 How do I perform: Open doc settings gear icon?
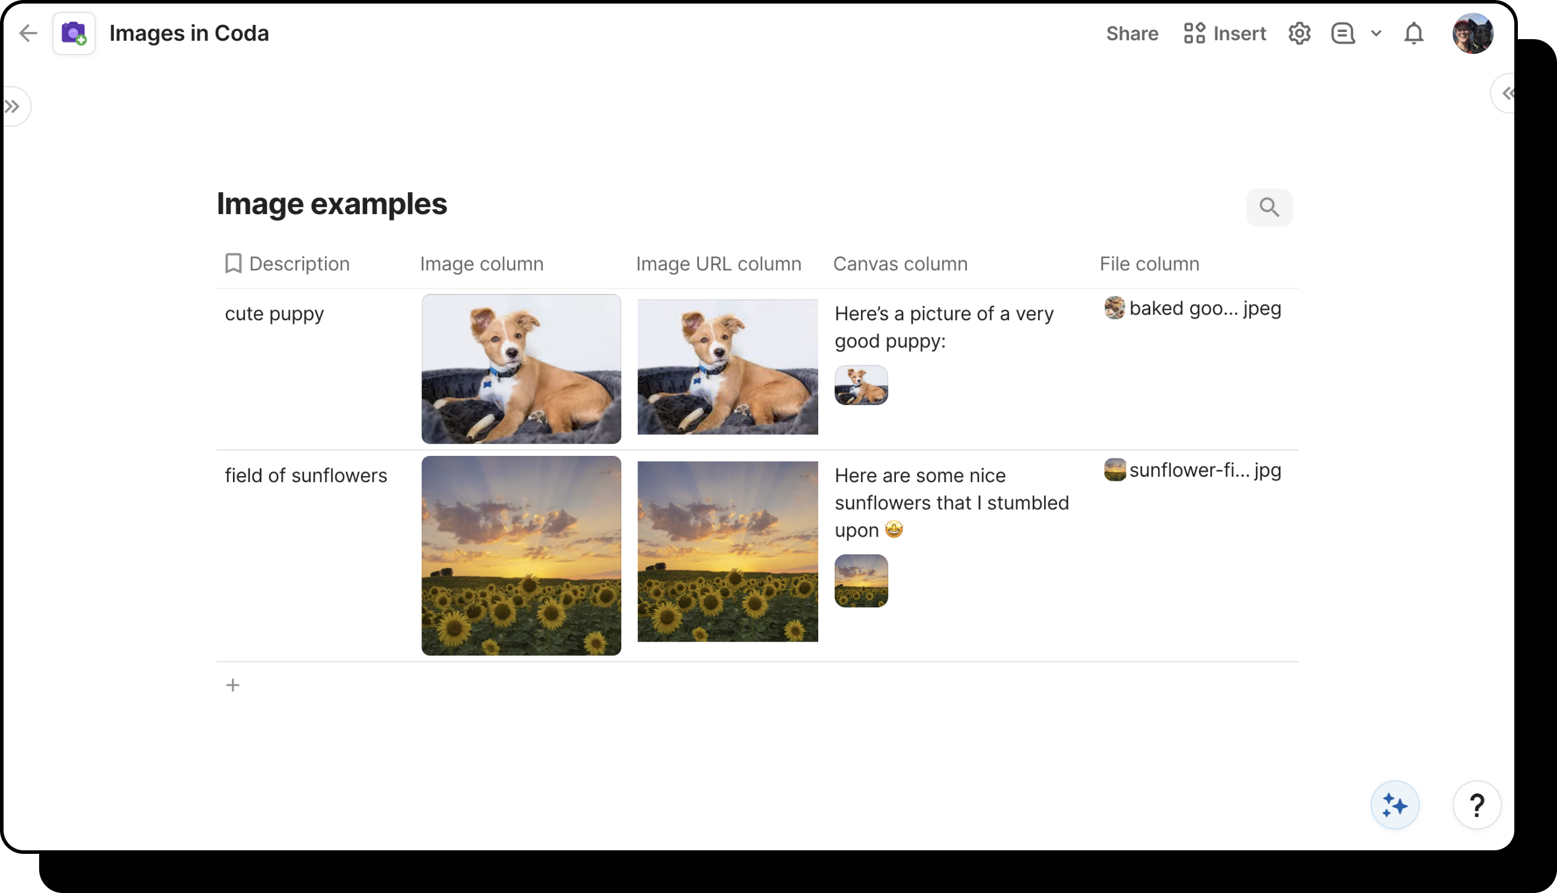click(x=1299, y=33)
